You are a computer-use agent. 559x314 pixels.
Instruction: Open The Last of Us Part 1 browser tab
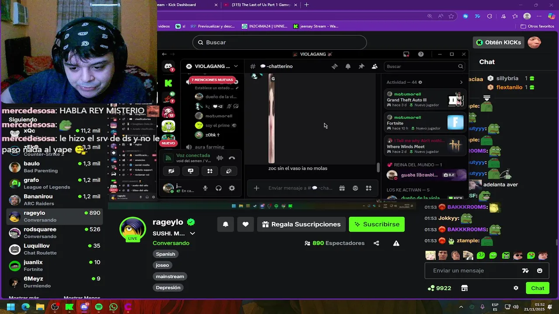point(261,5)
